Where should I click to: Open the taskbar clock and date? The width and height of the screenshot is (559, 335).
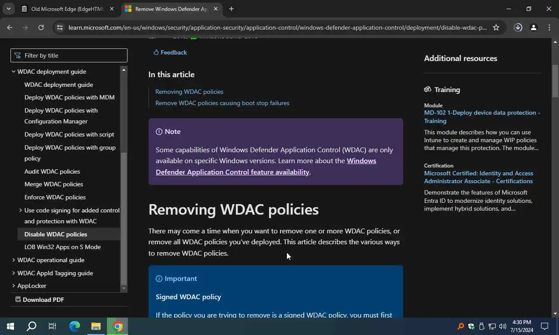coord(521,326)
